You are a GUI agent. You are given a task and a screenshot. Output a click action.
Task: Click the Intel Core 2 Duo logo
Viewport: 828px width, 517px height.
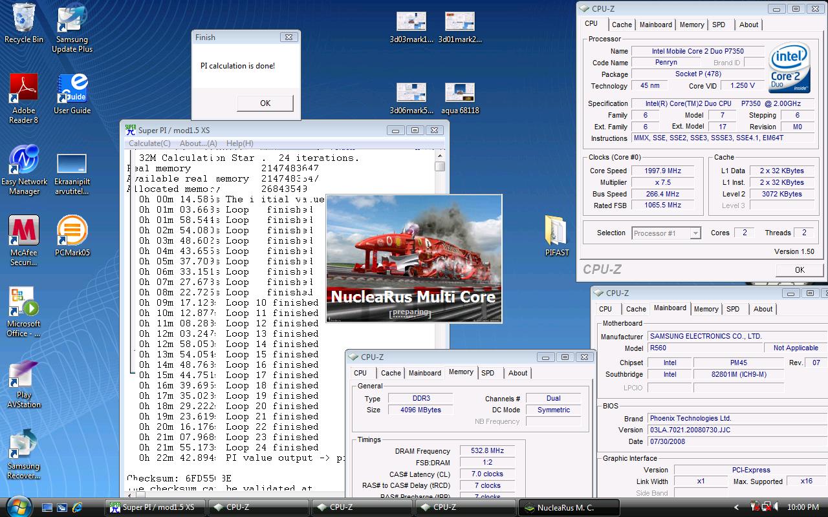pos(789,68)
